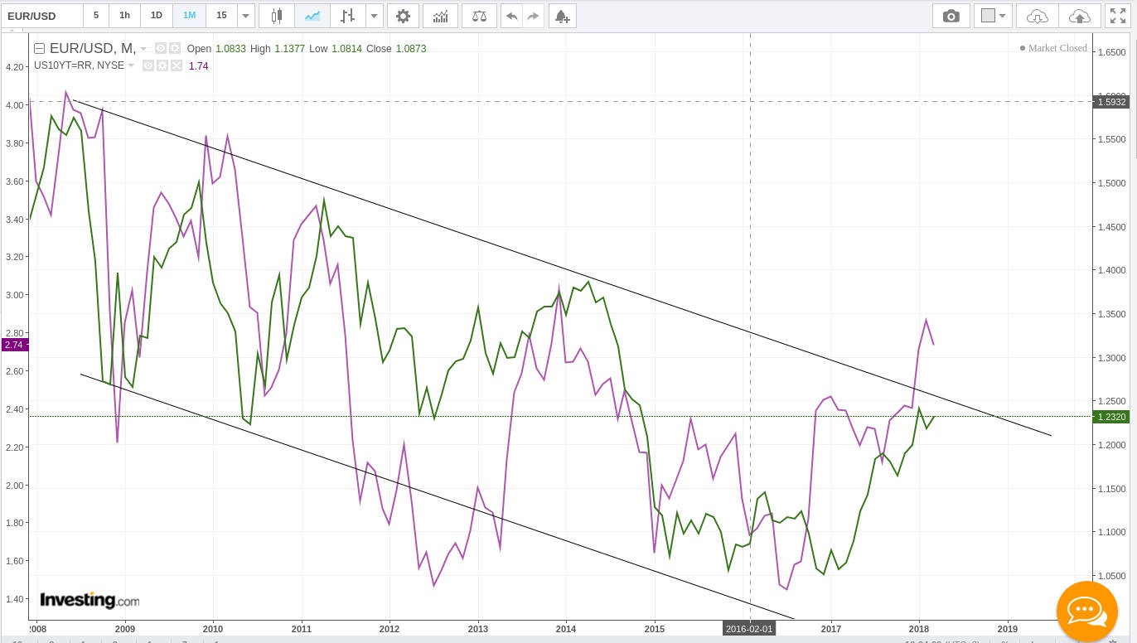This screenshot has height=643, width=1137.
Task: Click the EUR/USD symbol input field
Action: (41, 16)
